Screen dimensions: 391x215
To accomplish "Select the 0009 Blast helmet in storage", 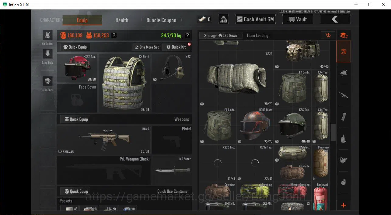I will [255, 126].
